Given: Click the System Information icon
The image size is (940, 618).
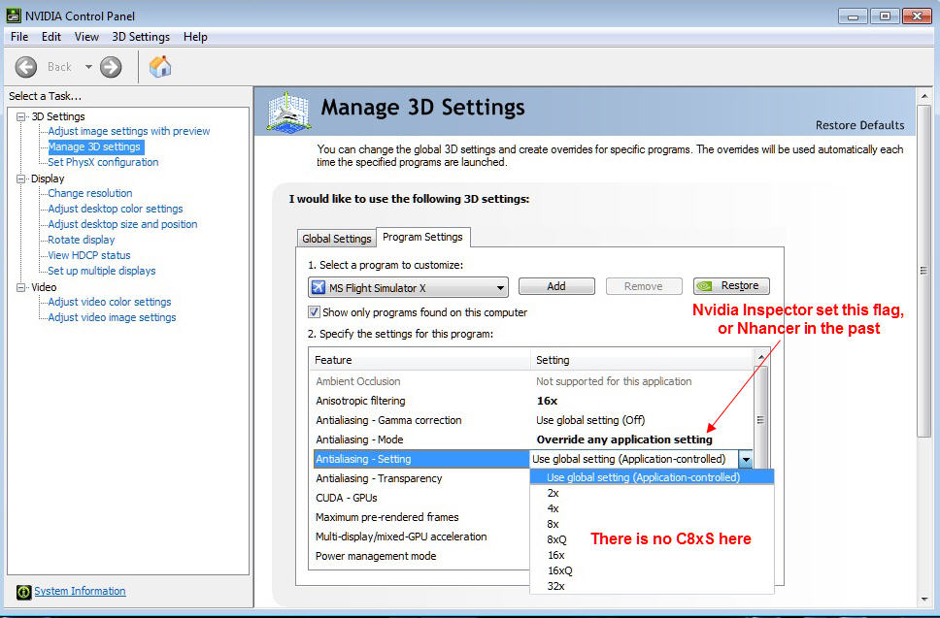Looking at the screenshot, I should (23, 592).
